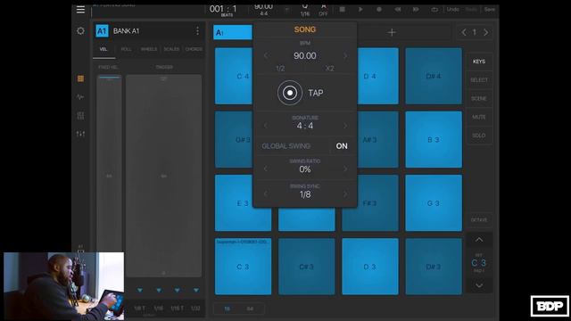Double tempo with the X2 button
The image size is (571, 321).
329,69
